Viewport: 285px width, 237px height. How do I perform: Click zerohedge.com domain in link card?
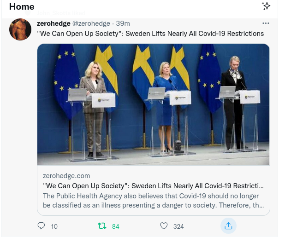click(x=66, y=176)
